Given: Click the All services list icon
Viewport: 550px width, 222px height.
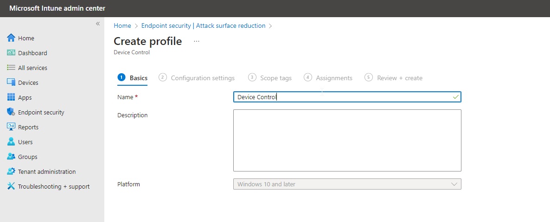Looking at the screenshot, I should point(11,67).
